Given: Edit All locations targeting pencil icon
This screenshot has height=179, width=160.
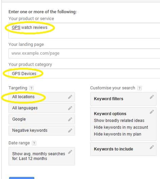Looking at the screenshot, I should [x=70, y=97].
